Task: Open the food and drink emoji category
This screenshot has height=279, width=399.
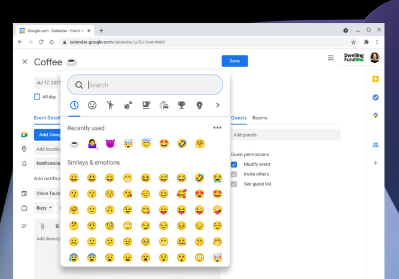Action: (146, 105)
